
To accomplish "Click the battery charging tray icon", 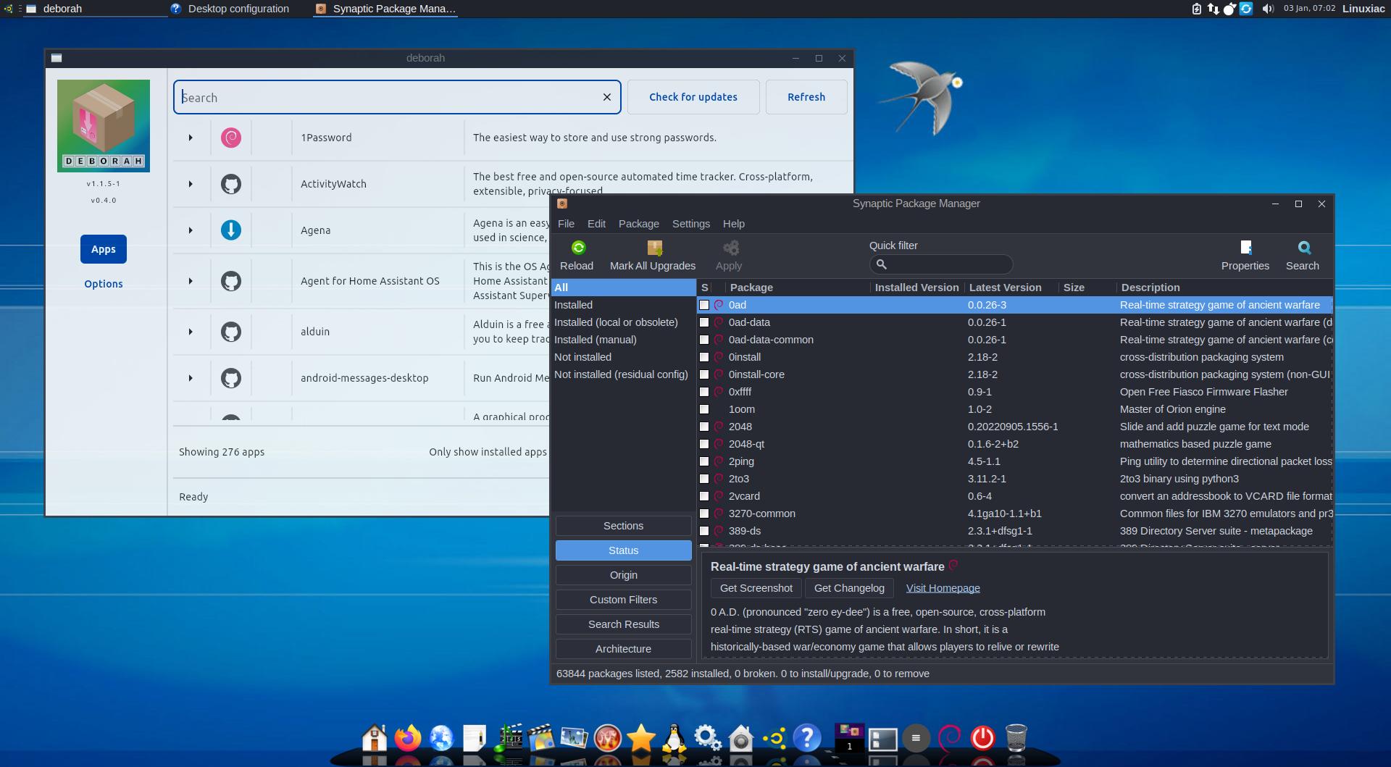I will pos(1197,9).
